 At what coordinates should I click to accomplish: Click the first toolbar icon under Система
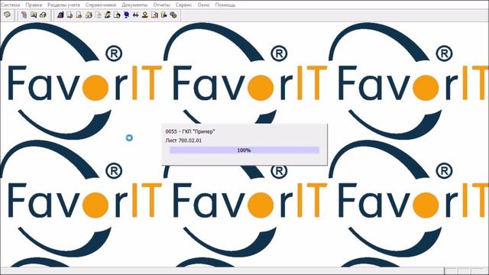pyautogui.click(x=7, y=15)
